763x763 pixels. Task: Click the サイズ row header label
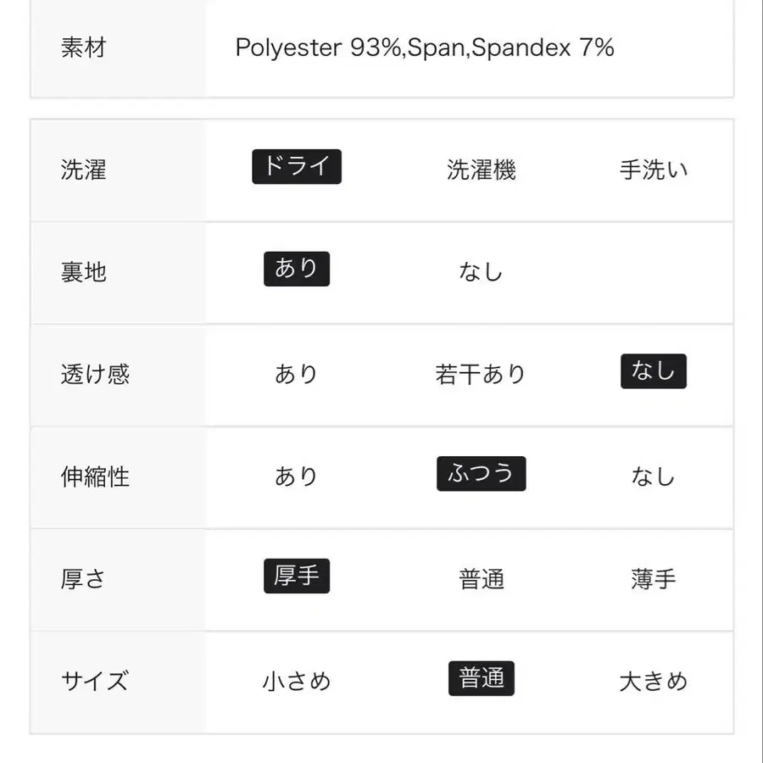point(94,681)
